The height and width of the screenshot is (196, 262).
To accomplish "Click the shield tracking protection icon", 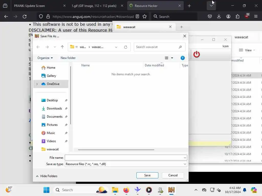I will pos(41,17).
